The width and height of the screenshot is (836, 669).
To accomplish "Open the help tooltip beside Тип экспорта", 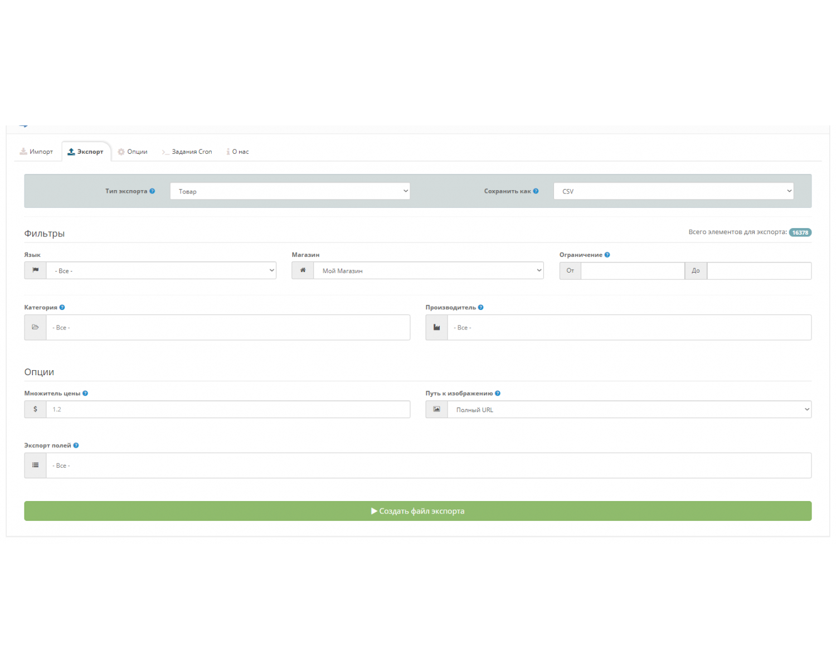I will point(152,191).
